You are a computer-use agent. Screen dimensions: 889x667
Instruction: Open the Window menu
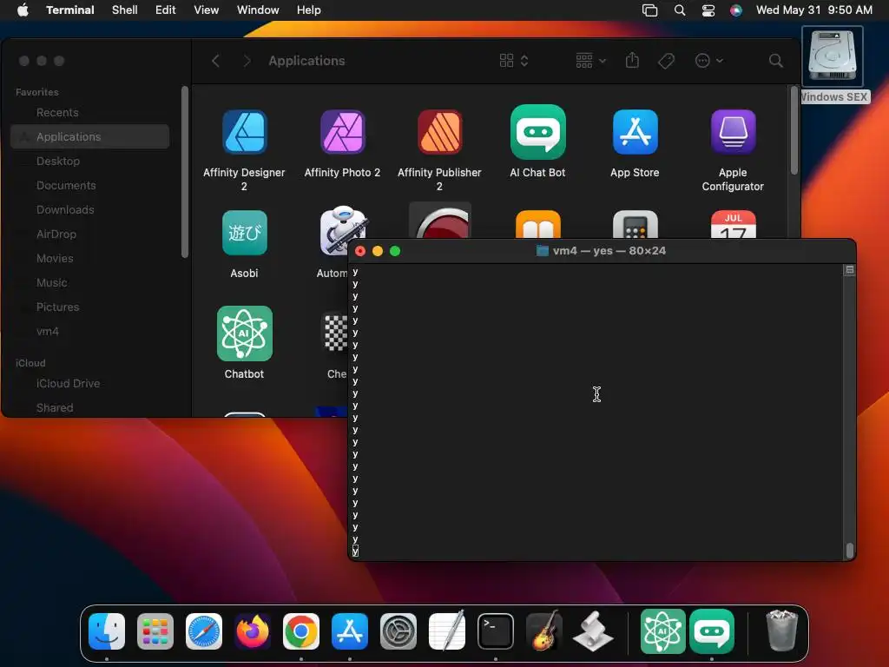[x=258, y=10]
